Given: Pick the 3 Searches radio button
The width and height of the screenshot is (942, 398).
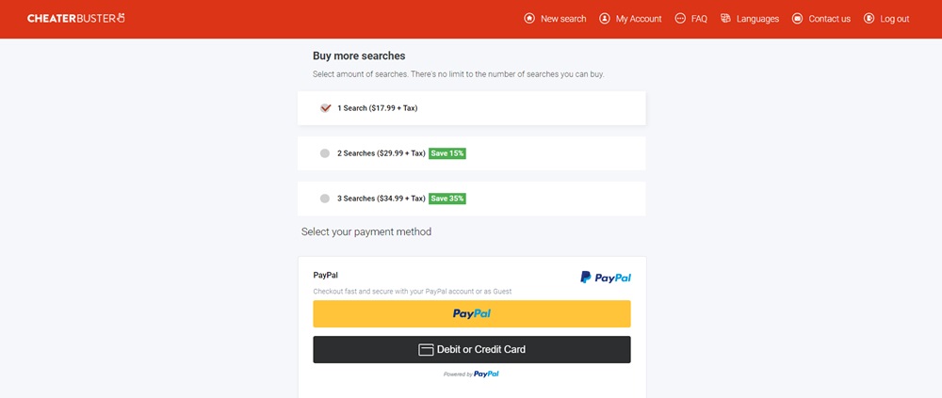Looking at the screenshot, I should [x=325, y=199].
